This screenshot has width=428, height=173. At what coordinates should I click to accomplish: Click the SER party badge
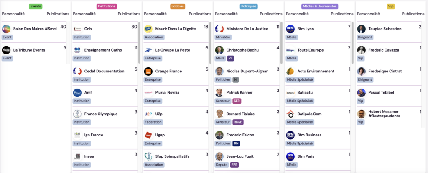[237, 101]
